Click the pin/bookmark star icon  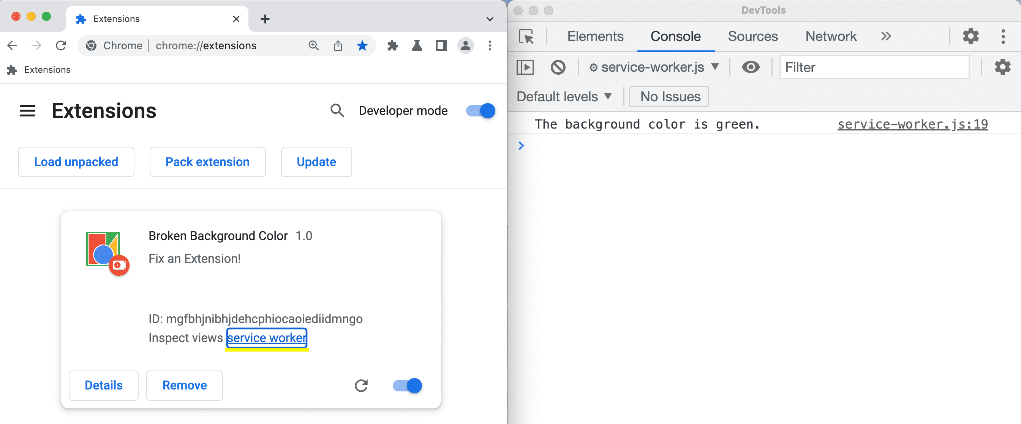tap(363, 46)
